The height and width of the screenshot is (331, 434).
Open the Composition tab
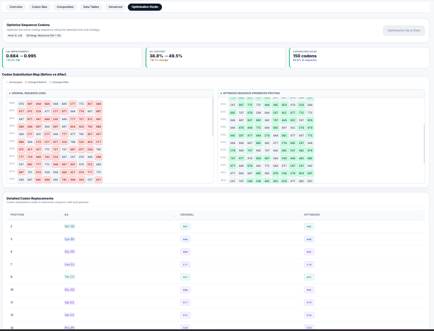coord(66,7)
